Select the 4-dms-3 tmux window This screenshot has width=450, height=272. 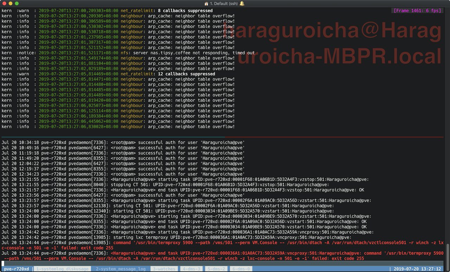(192, 269)
